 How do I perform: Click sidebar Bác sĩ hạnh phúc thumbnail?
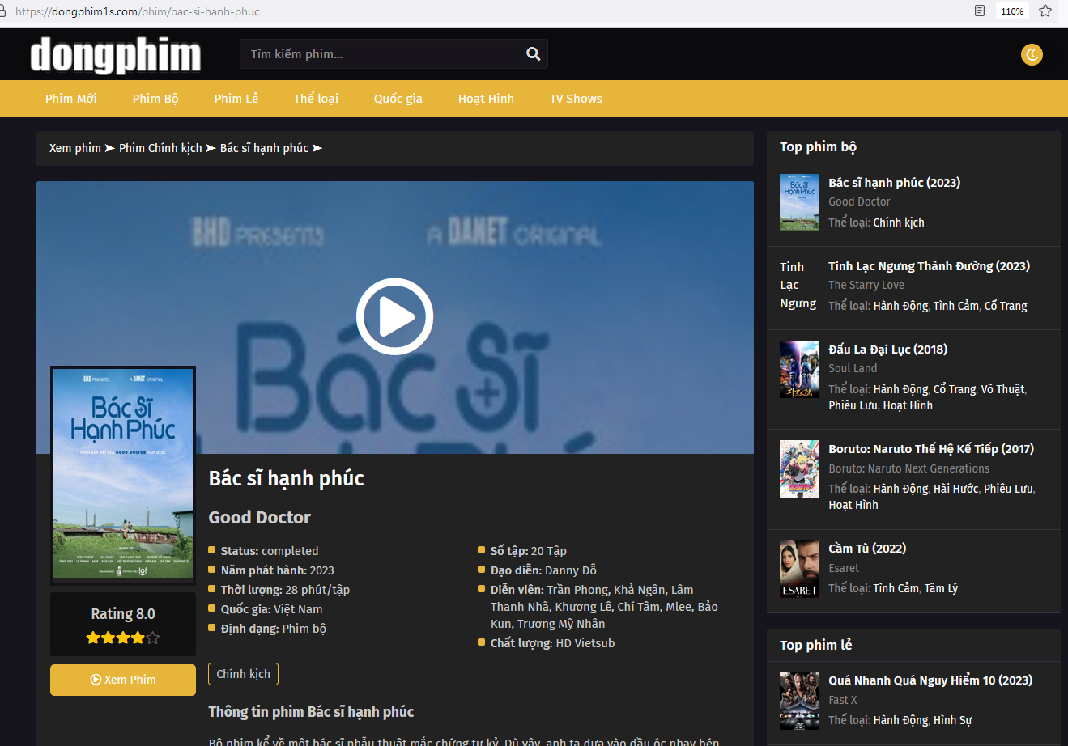(799, 202)
